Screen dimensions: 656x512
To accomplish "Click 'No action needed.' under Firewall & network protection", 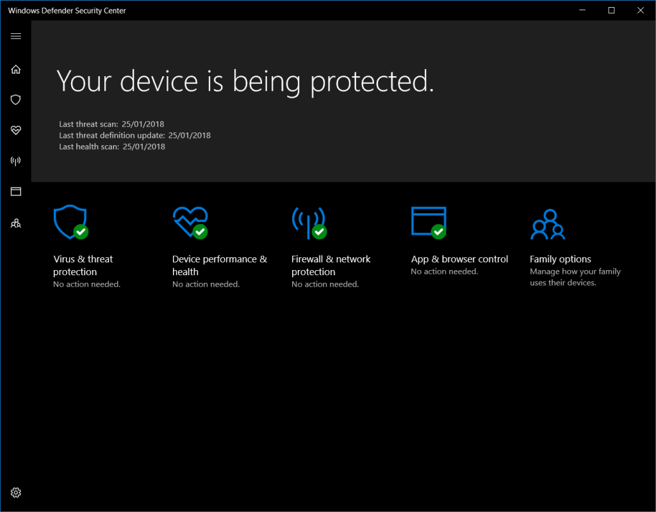I will 325,284.
